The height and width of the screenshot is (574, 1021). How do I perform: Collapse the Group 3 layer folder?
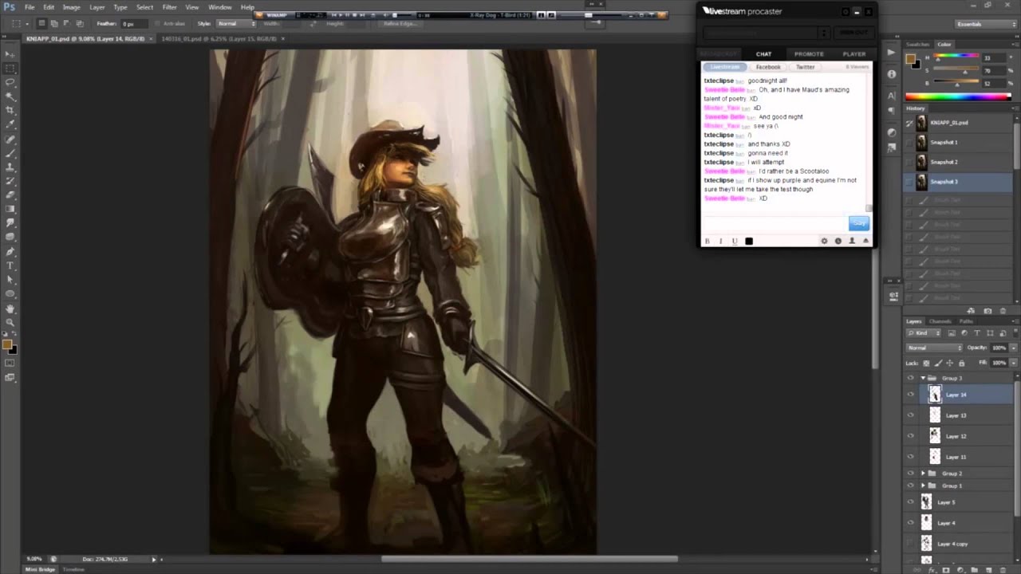coord(923,378)
